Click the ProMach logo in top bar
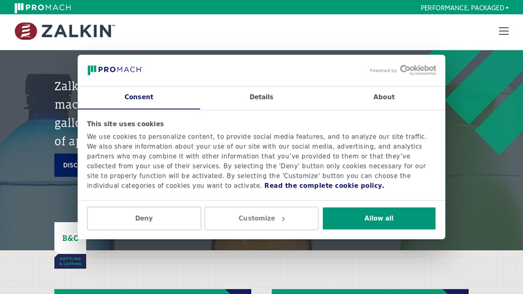This screenshot has height=294, width=523. click(x=42, y=7)
